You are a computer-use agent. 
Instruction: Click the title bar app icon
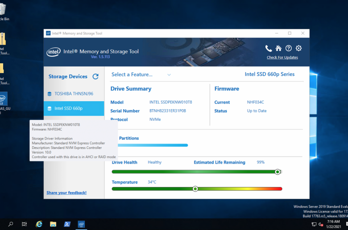(x=48, y=33)
